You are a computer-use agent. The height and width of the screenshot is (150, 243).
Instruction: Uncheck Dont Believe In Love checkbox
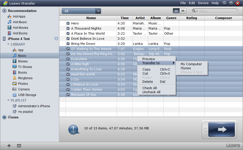68,39
